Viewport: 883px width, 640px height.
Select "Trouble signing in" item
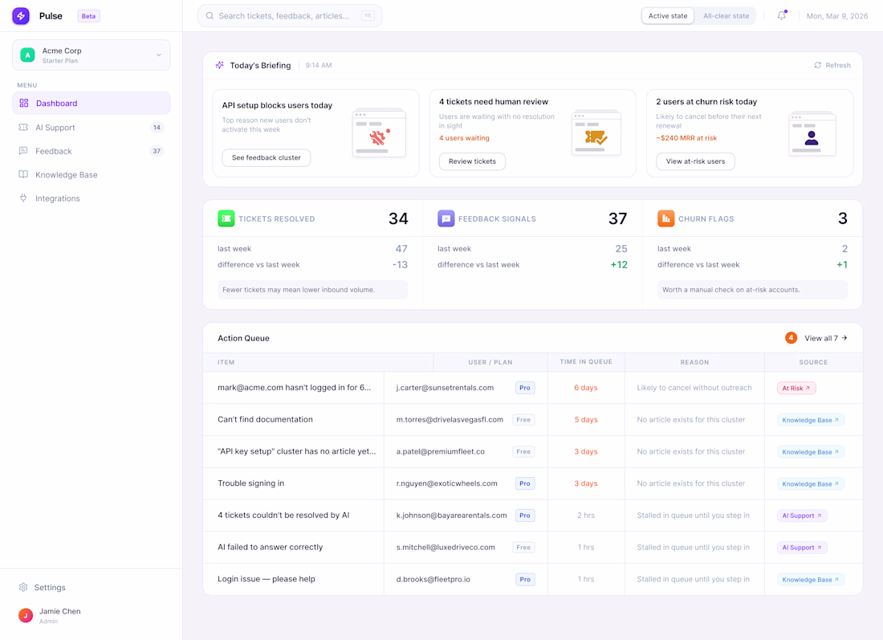pos(251,483)
